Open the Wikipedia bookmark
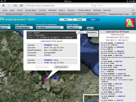 (52, 10)
